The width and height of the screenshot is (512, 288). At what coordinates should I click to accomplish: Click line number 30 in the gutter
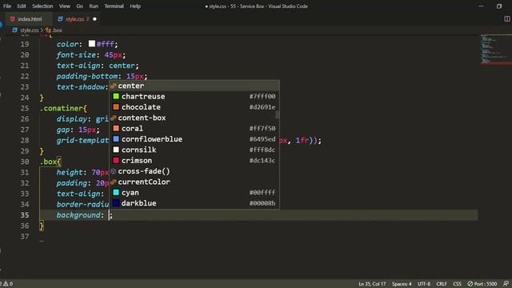[25, 162]
